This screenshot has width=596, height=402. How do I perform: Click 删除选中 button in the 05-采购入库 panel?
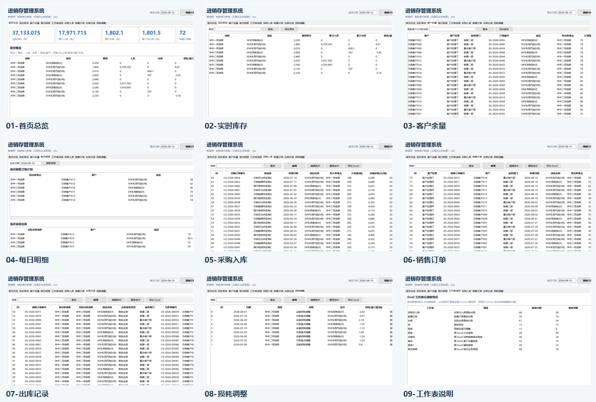tap(334, 166)
